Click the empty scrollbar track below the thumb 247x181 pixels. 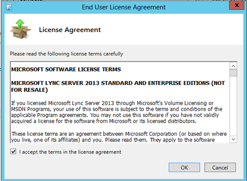[x=233, y=106]
